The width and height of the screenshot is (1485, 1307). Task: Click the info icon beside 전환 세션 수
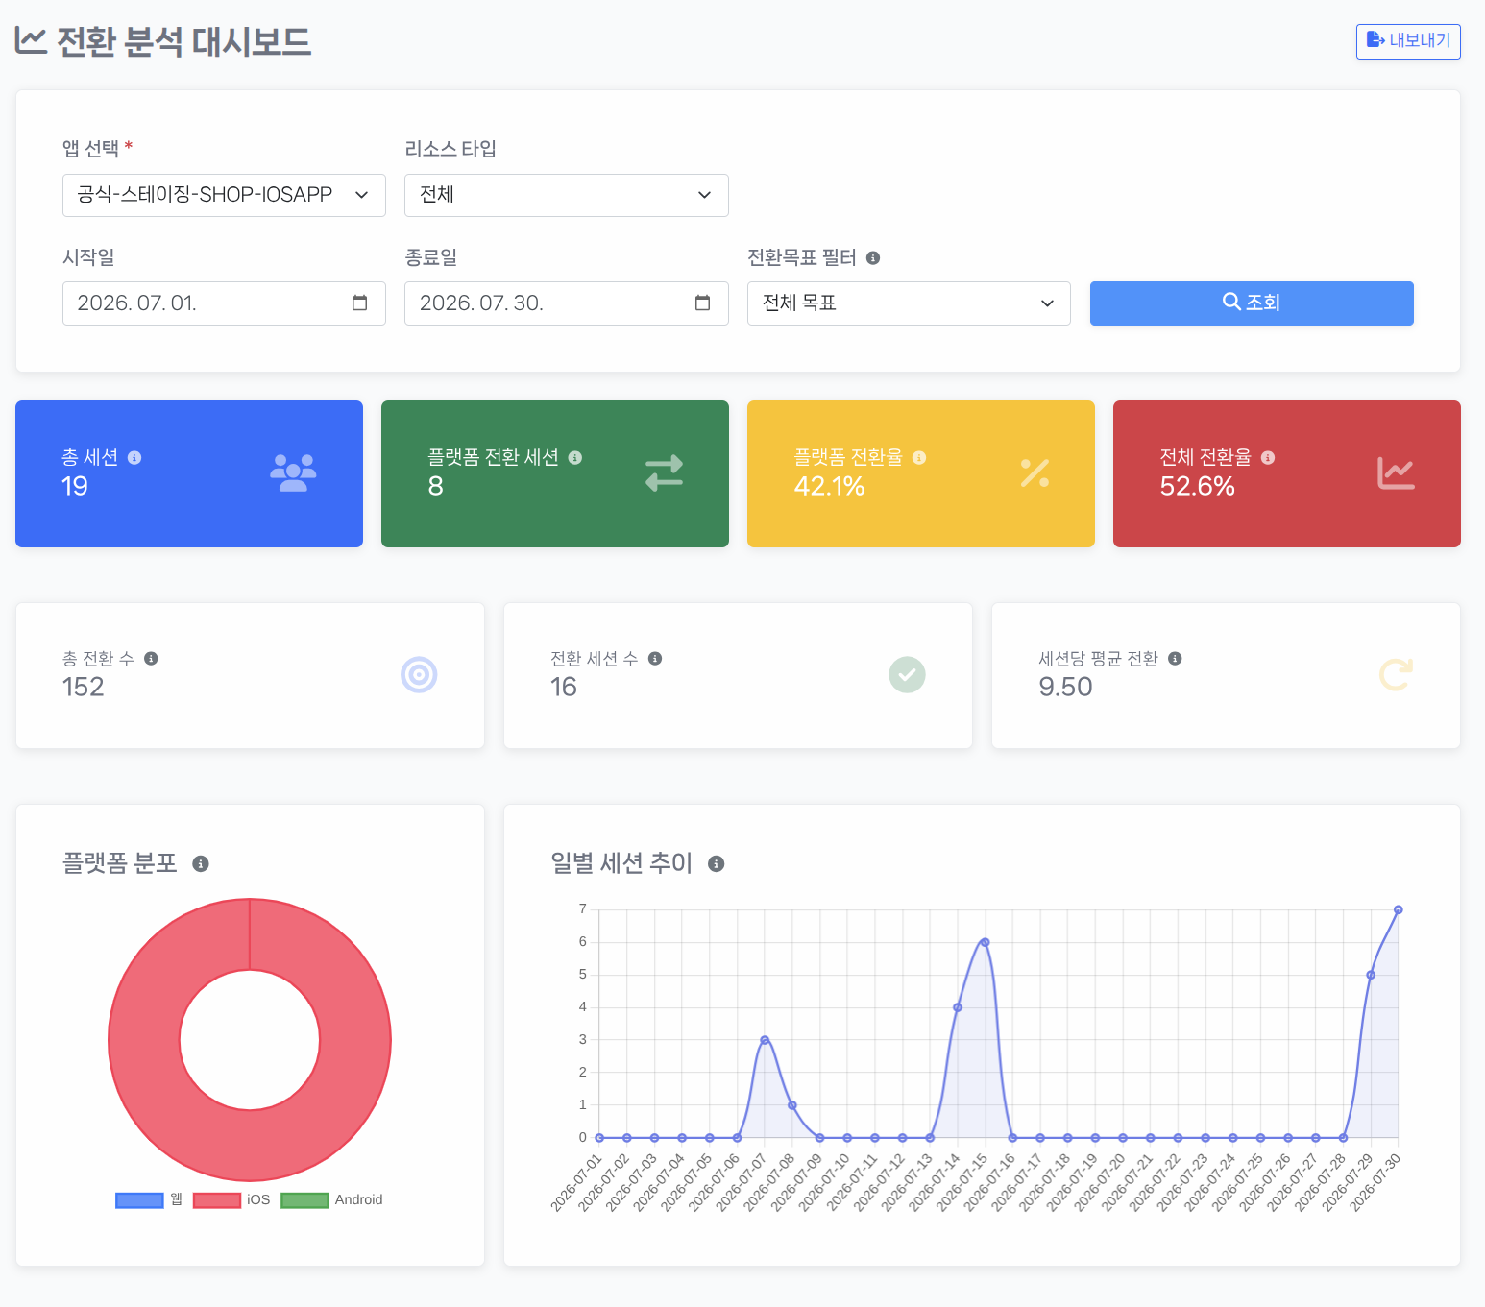click(655, 659)
